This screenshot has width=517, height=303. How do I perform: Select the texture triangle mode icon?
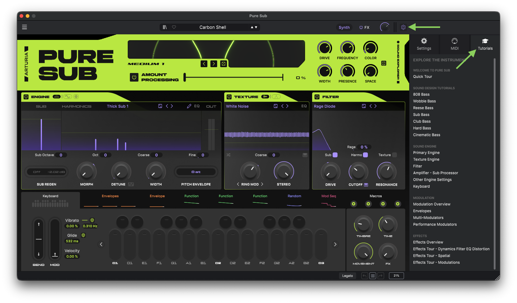coord(276,97)
